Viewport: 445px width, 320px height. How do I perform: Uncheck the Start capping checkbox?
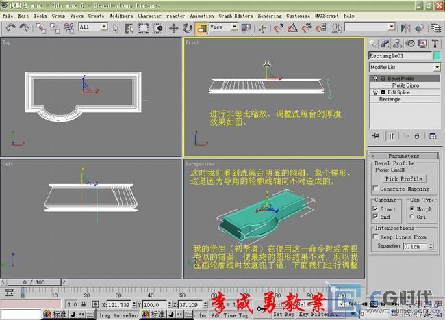click(x=375, y=209)
